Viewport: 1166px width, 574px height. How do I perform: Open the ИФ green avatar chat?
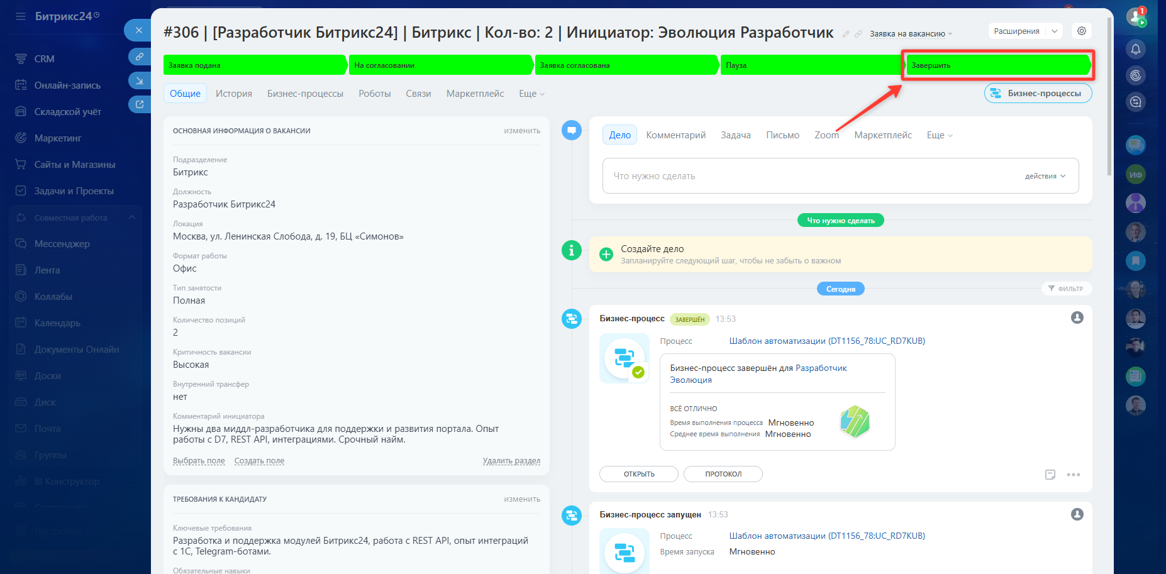click(x=1136, y=174)
